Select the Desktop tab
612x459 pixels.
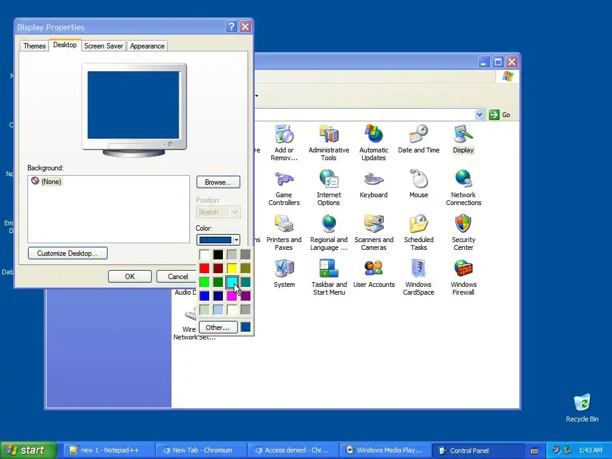coord(65,45)
